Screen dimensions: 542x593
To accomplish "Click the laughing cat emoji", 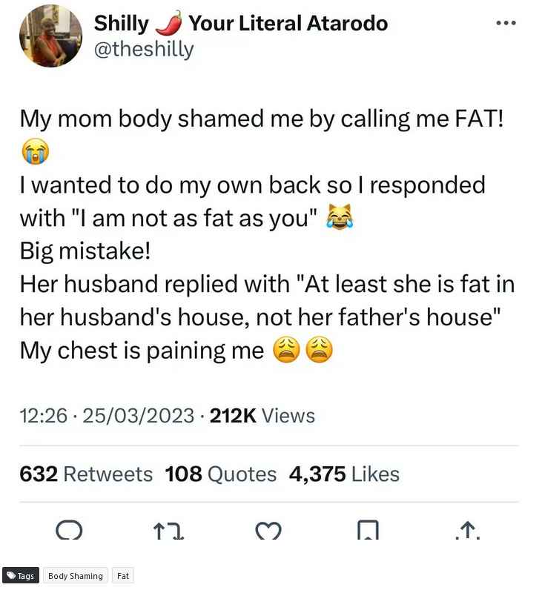I will point(340,217).
